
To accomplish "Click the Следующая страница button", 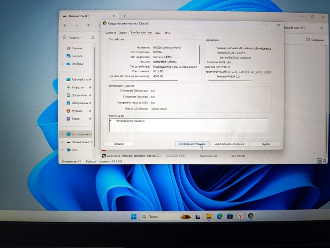I will 192,144.
